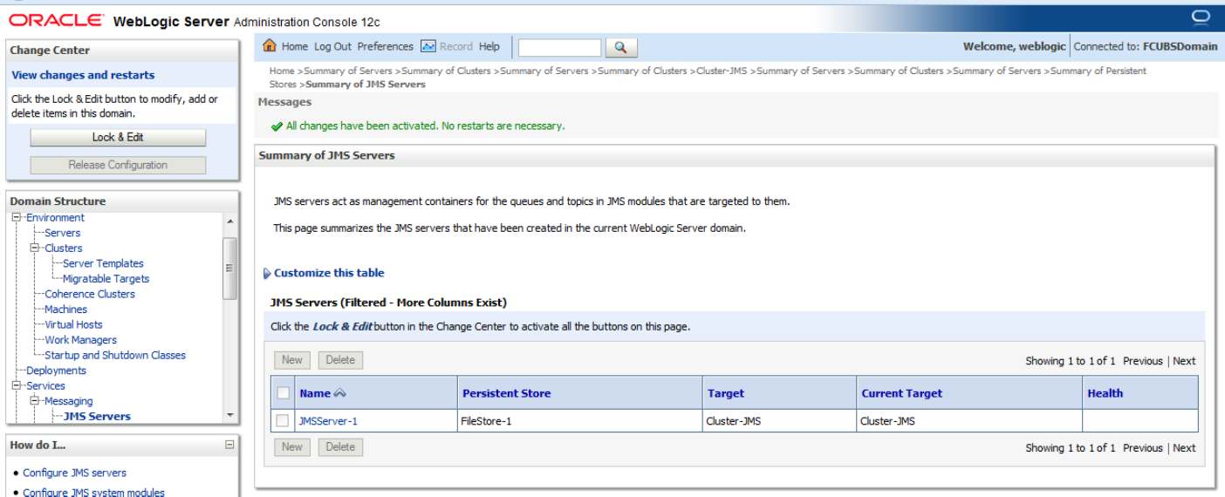Expand Customize this table section
Viewport: 1225px width, 497px height.
(x=267, y=273)
